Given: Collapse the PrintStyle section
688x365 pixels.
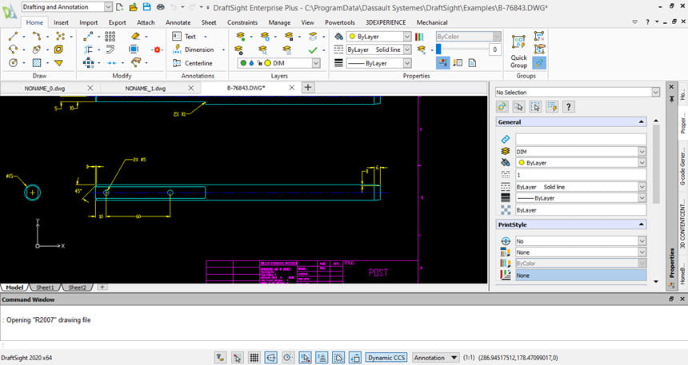Looking at the screenshot, I should pyautogui.click(x=642, y=224).
